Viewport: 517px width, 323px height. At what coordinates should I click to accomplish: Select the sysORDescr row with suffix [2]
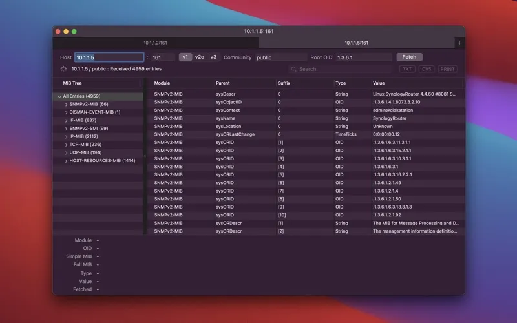(x=306, y=231)
